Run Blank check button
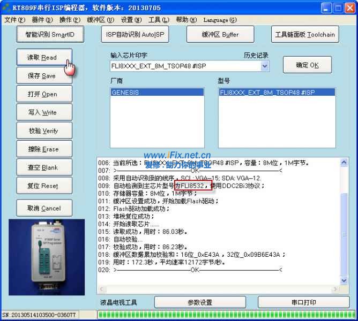This screenshot has height=321, width=358. pyautogui.click(x=42, y=167)
